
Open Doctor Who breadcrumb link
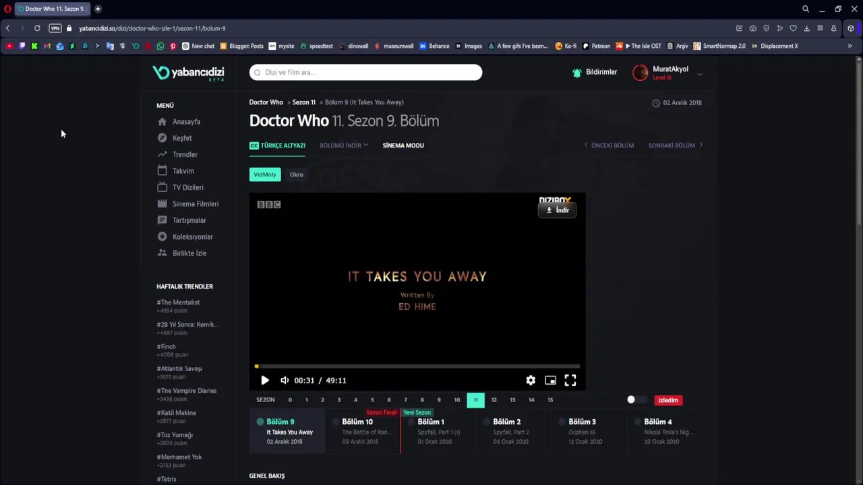pyautogui.click(x=266, y=102)
